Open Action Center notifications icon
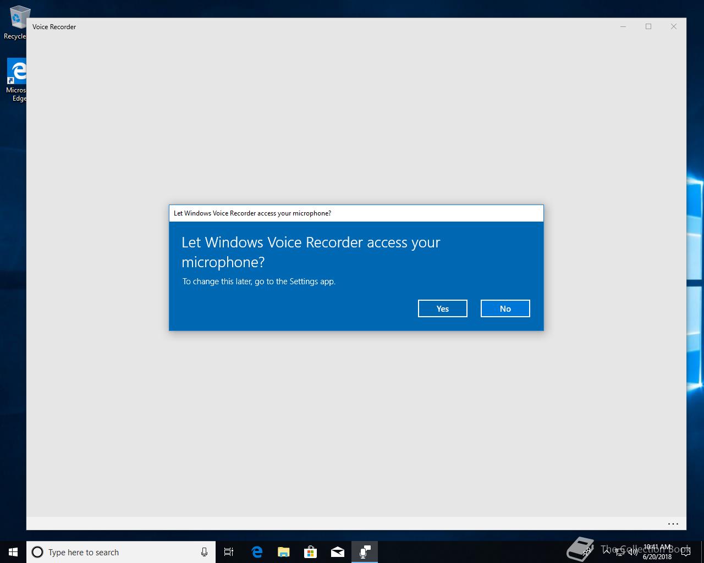 point(685,552)
